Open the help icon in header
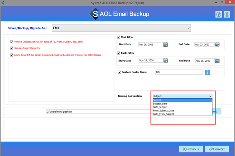This screenshot has width=235, height=156. (x=219, y=14)
